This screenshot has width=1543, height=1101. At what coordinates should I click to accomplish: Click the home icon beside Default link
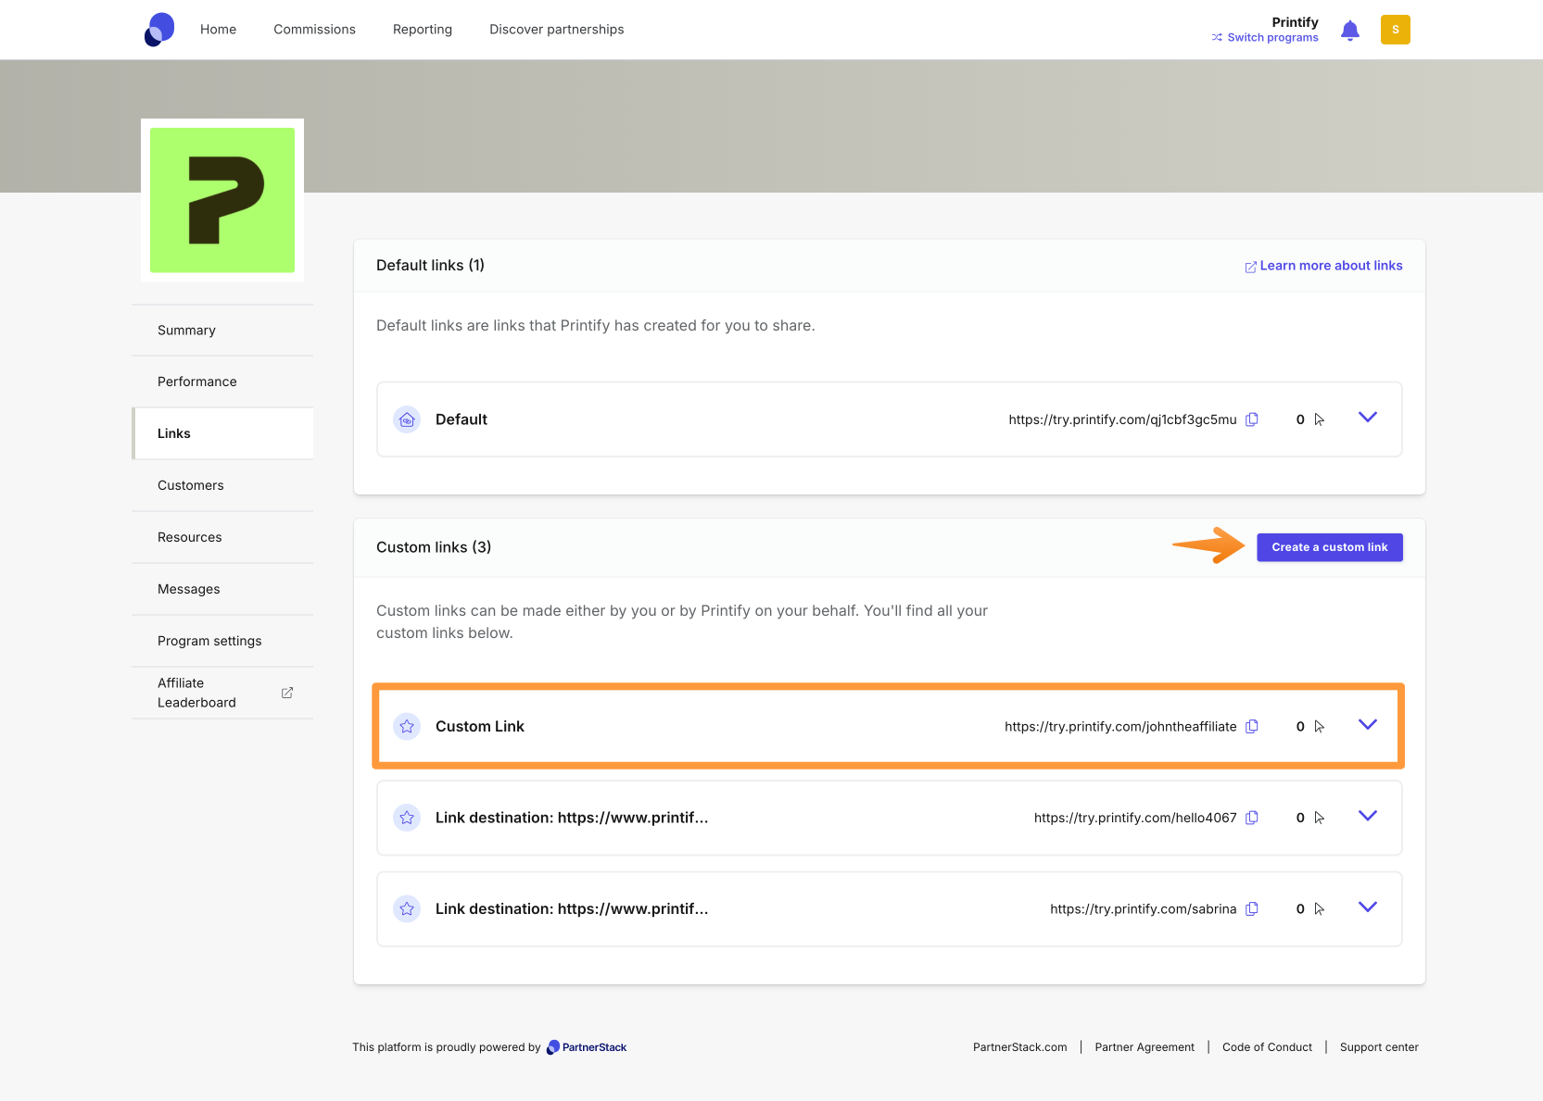pyautogui.click(x=407, y=419)
